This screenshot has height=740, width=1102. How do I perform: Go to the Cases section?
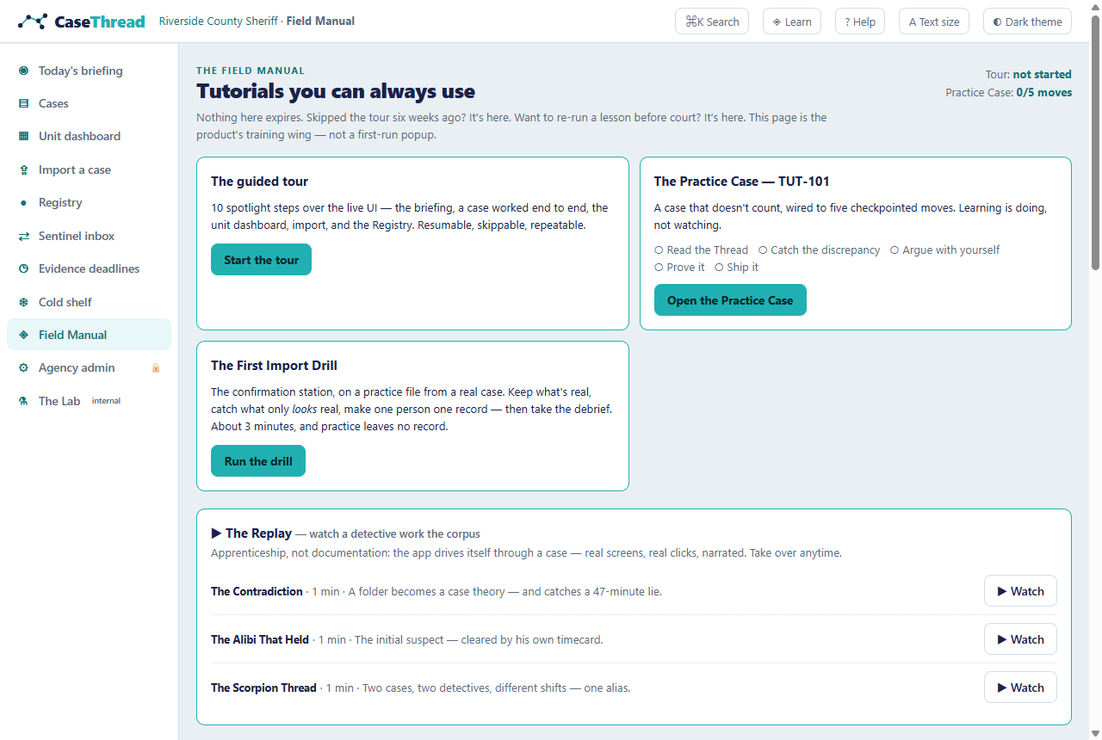(89, 103)
